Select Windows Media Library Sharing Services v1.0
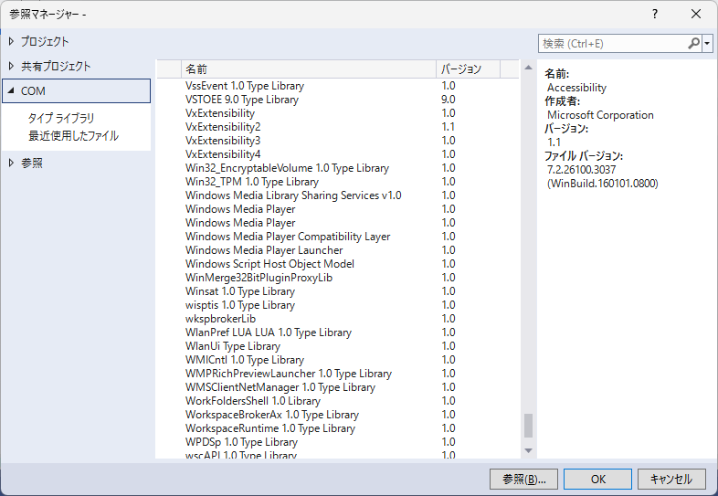This screenshot has width=718, height=496. (x=338, y=195)
